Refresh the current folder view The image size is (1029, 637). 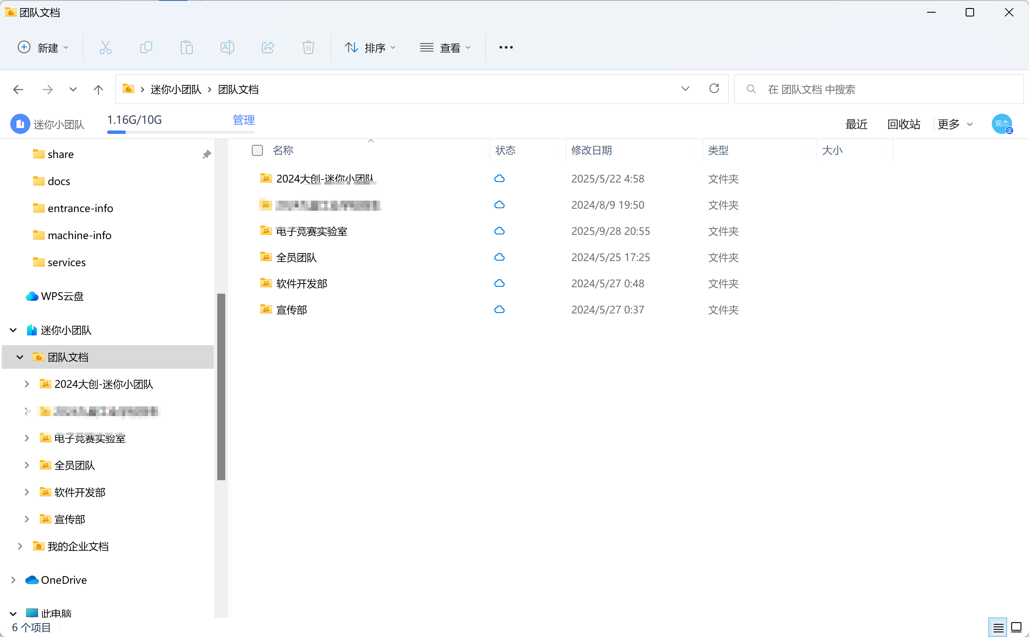pos(714,89)
